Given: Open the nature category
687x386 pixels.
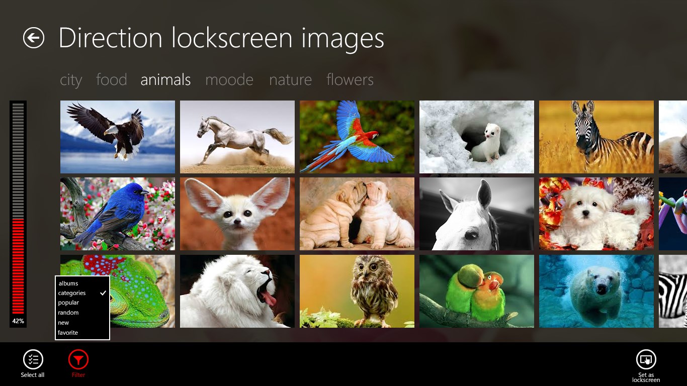Looking at the screenshot, I should click(290, 79).
